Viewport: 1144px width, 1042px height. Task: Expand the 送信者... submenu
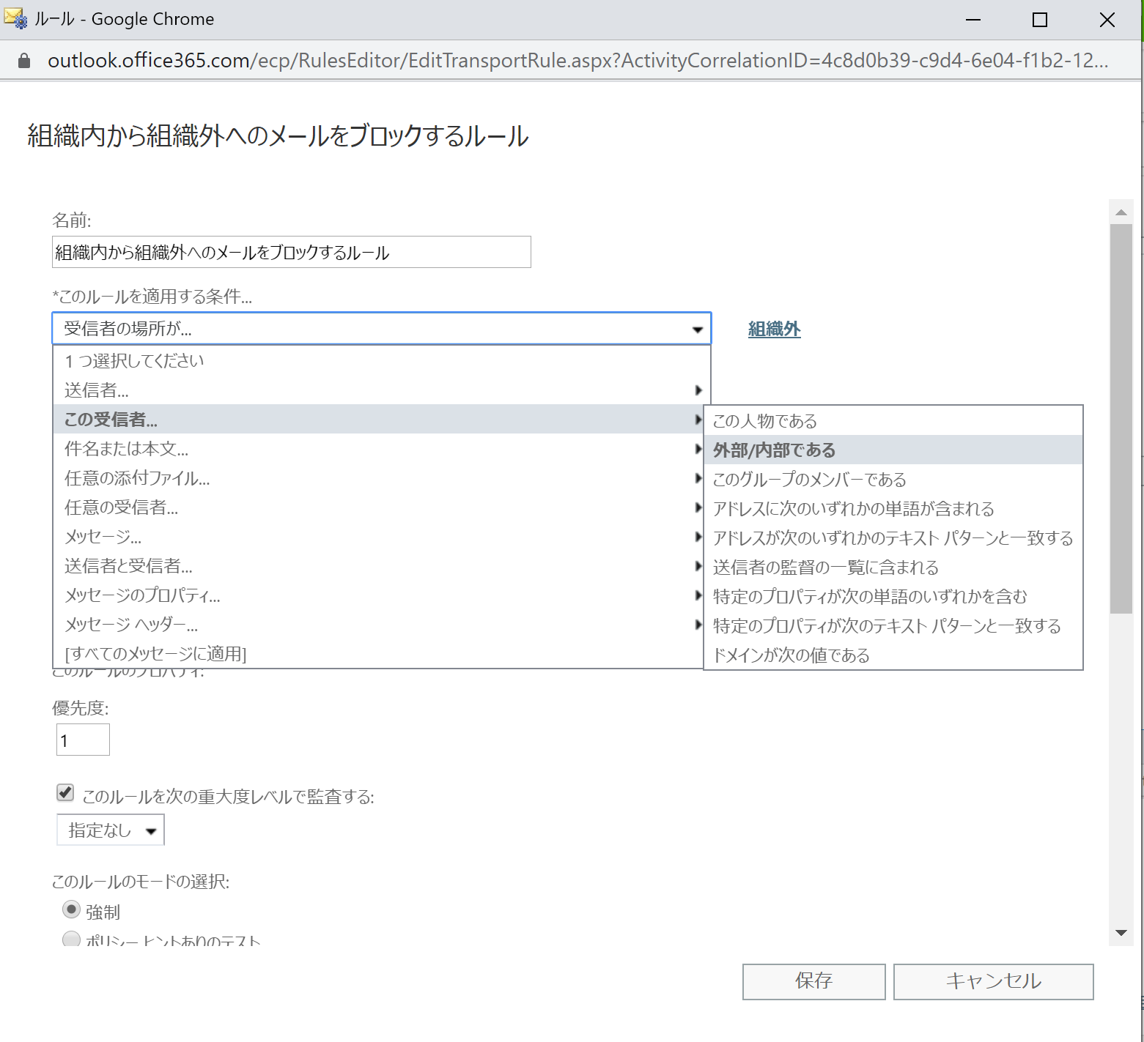click(382, 390)
